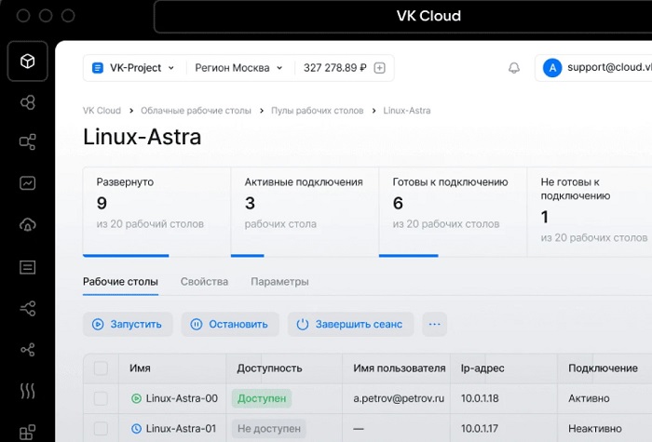Tick the select-all checkbox in table header

click(x=101, y=368)
